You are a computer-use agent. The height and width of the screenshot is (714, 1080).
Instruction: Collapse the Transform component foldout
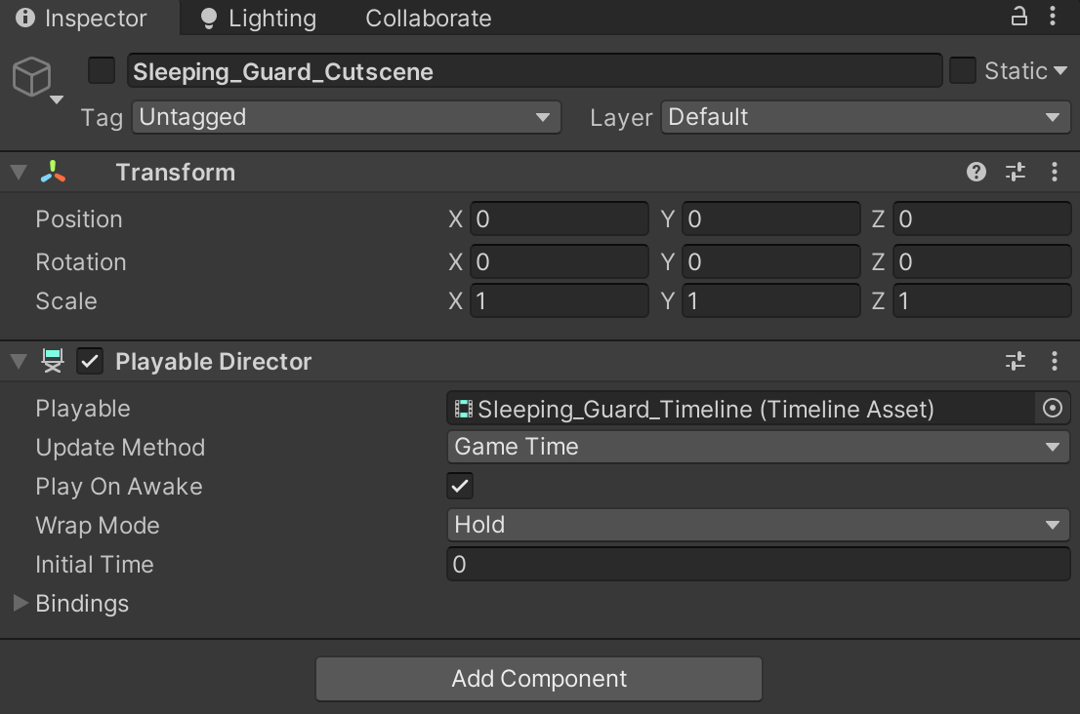pos(19,172)
